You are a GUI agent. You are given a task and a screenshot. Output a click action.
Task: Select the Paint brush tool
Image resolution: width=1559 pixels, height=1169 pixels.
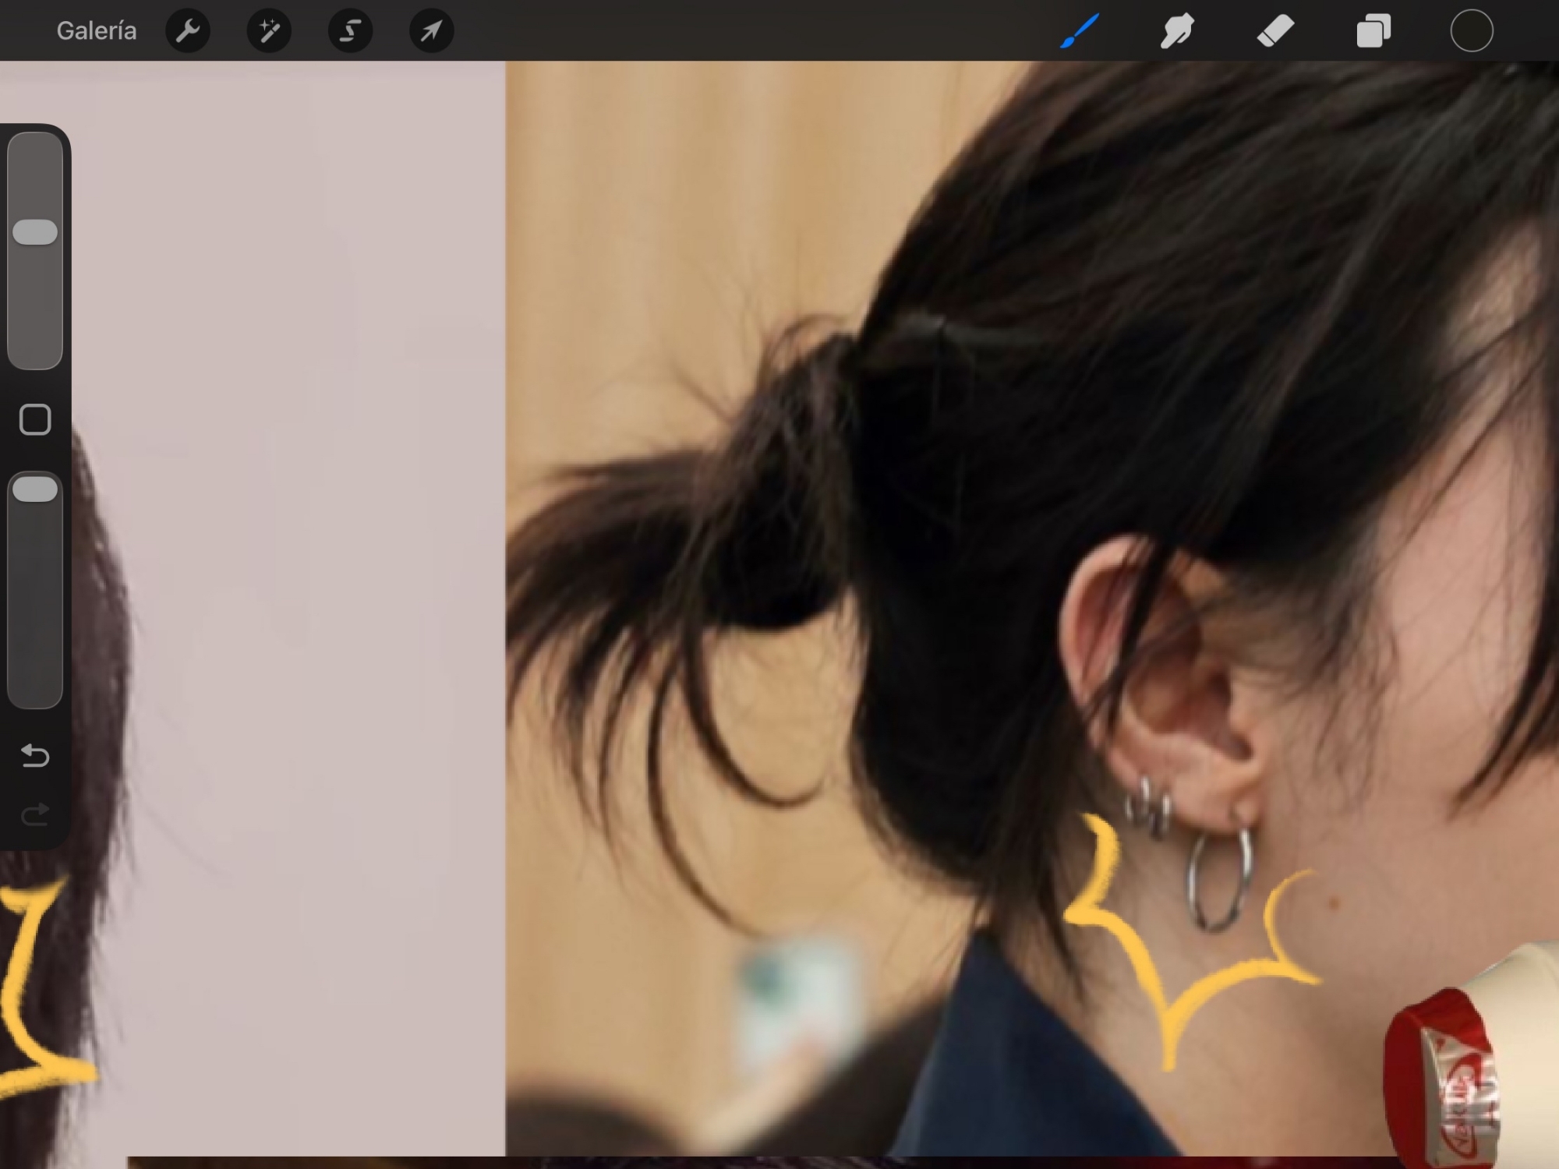tap(1080, 31)
